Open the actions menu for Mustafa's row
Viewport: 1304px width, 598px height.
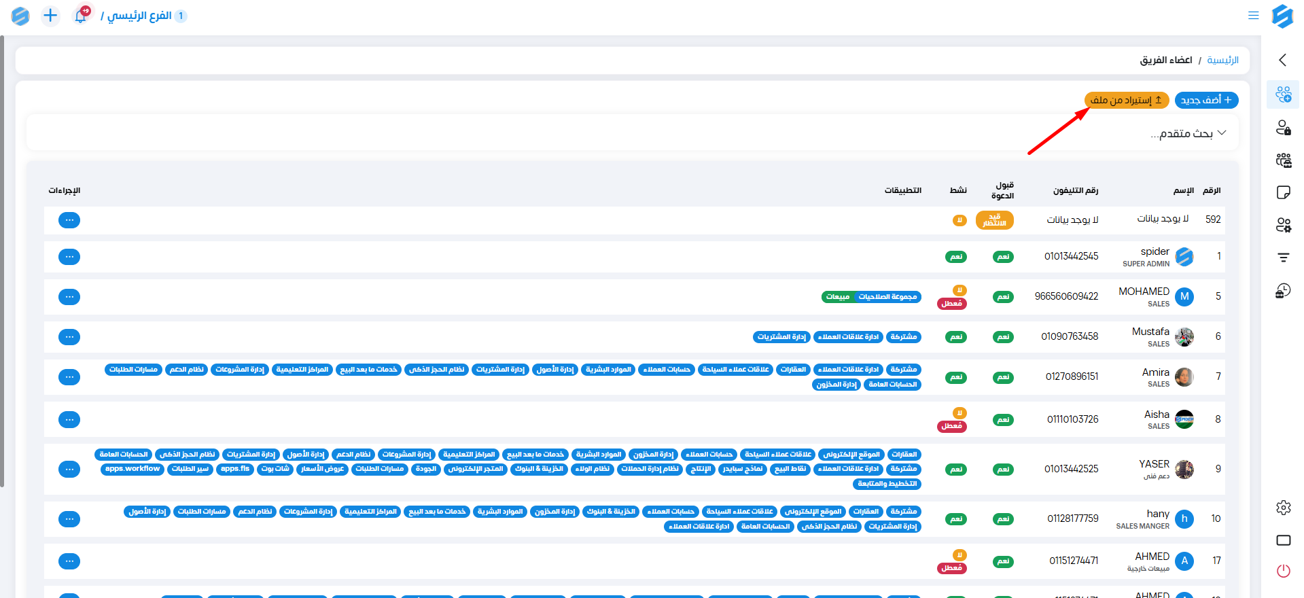coord(69,337)
